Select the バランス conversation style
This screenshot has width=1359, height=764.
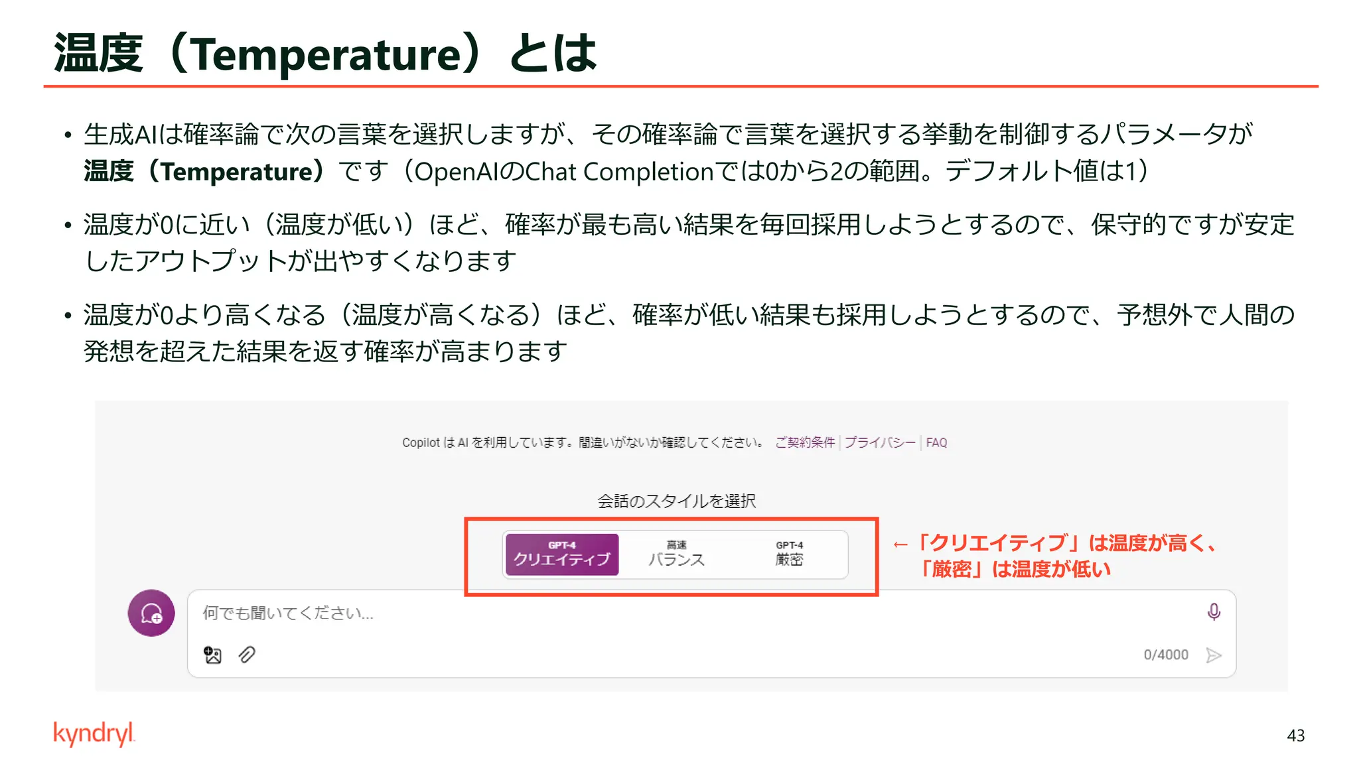(676, 554)
